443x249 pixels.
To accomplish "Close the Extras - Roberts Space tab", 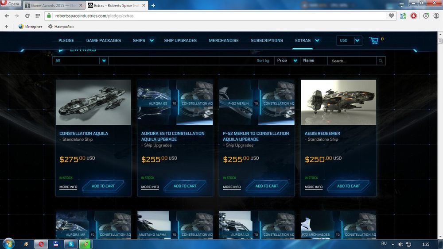I will (144, 5).
